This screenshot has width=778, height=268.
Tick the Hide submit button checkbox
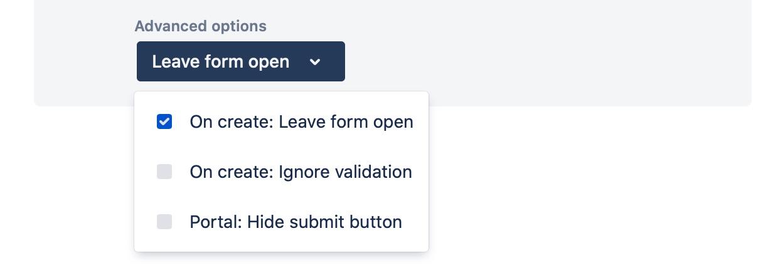click(x=164, y=222)
